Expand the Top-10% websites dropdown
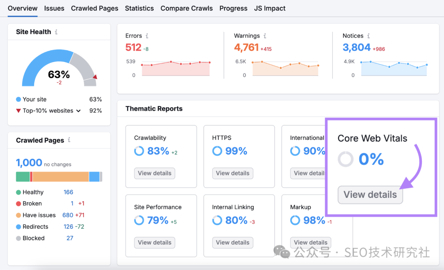 [x=79, y=111]
